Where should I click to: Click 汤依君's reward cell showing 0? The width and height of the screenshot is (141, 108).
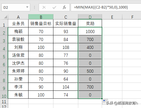90,55
